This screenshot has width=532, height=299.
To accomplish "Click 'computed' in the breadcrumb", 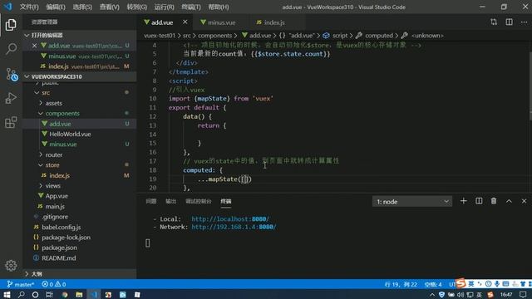I will click(379, 35).
